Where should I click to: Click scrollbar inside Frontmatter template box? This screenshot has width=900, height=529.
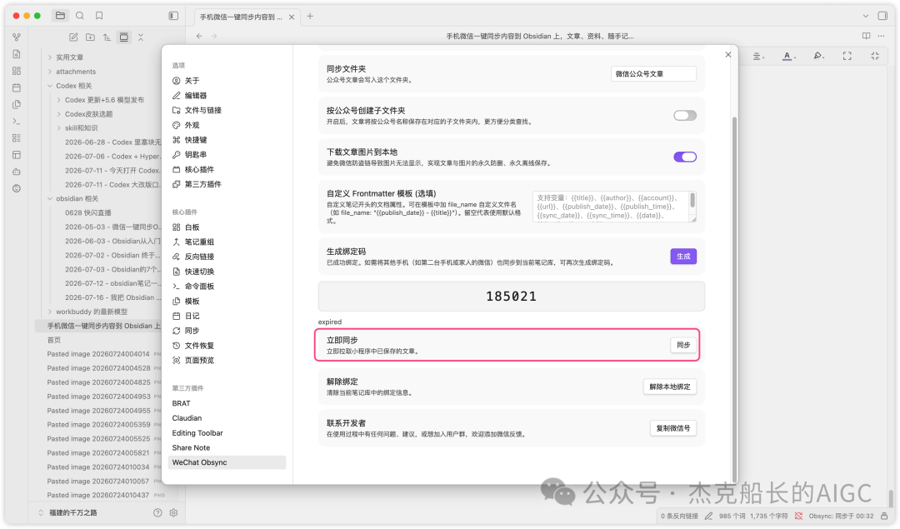692,200
